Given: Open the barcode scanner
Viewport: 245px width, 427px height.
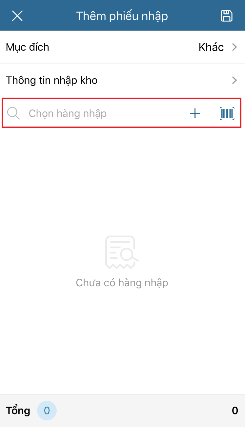Looking at the screenshot, I should (x=227, y=113).
